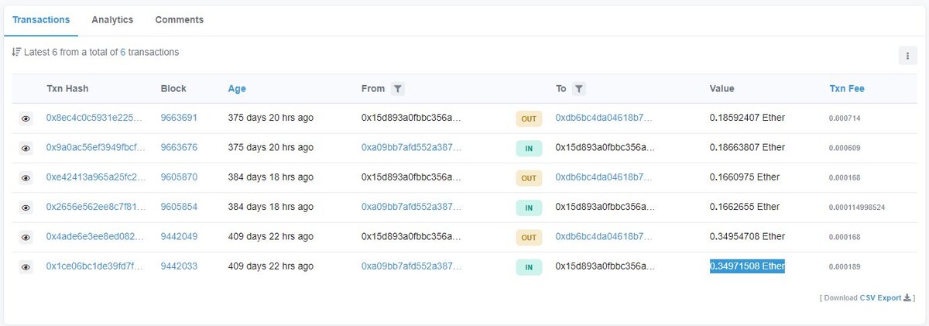929x326 pixels.
Task: Click the Block column header
Action: click(173, 89)
